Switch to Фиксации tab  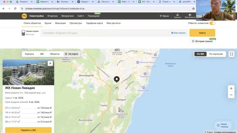tap(60, 23)
